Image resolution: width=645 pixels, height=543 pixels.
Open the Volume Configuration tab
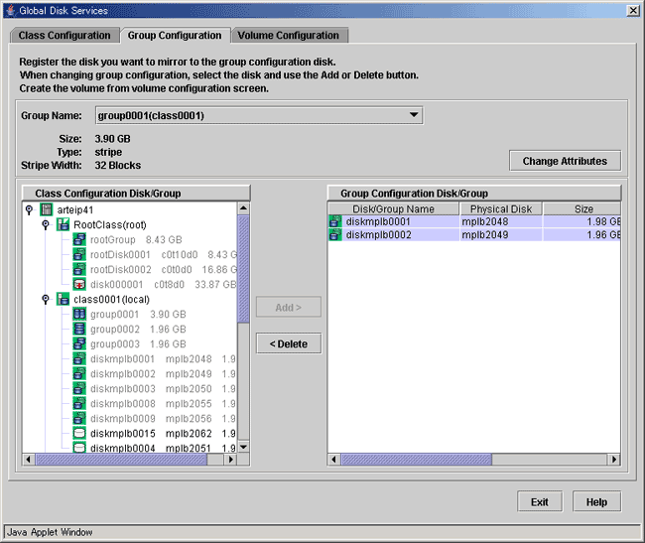point(289,36)
